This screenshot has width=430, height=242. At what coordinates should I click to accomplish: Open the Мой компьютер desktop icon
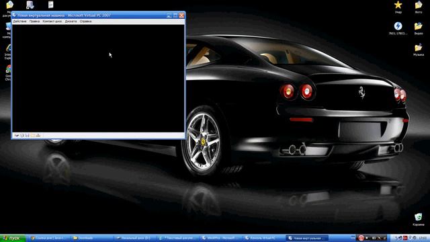coord(8,27)
